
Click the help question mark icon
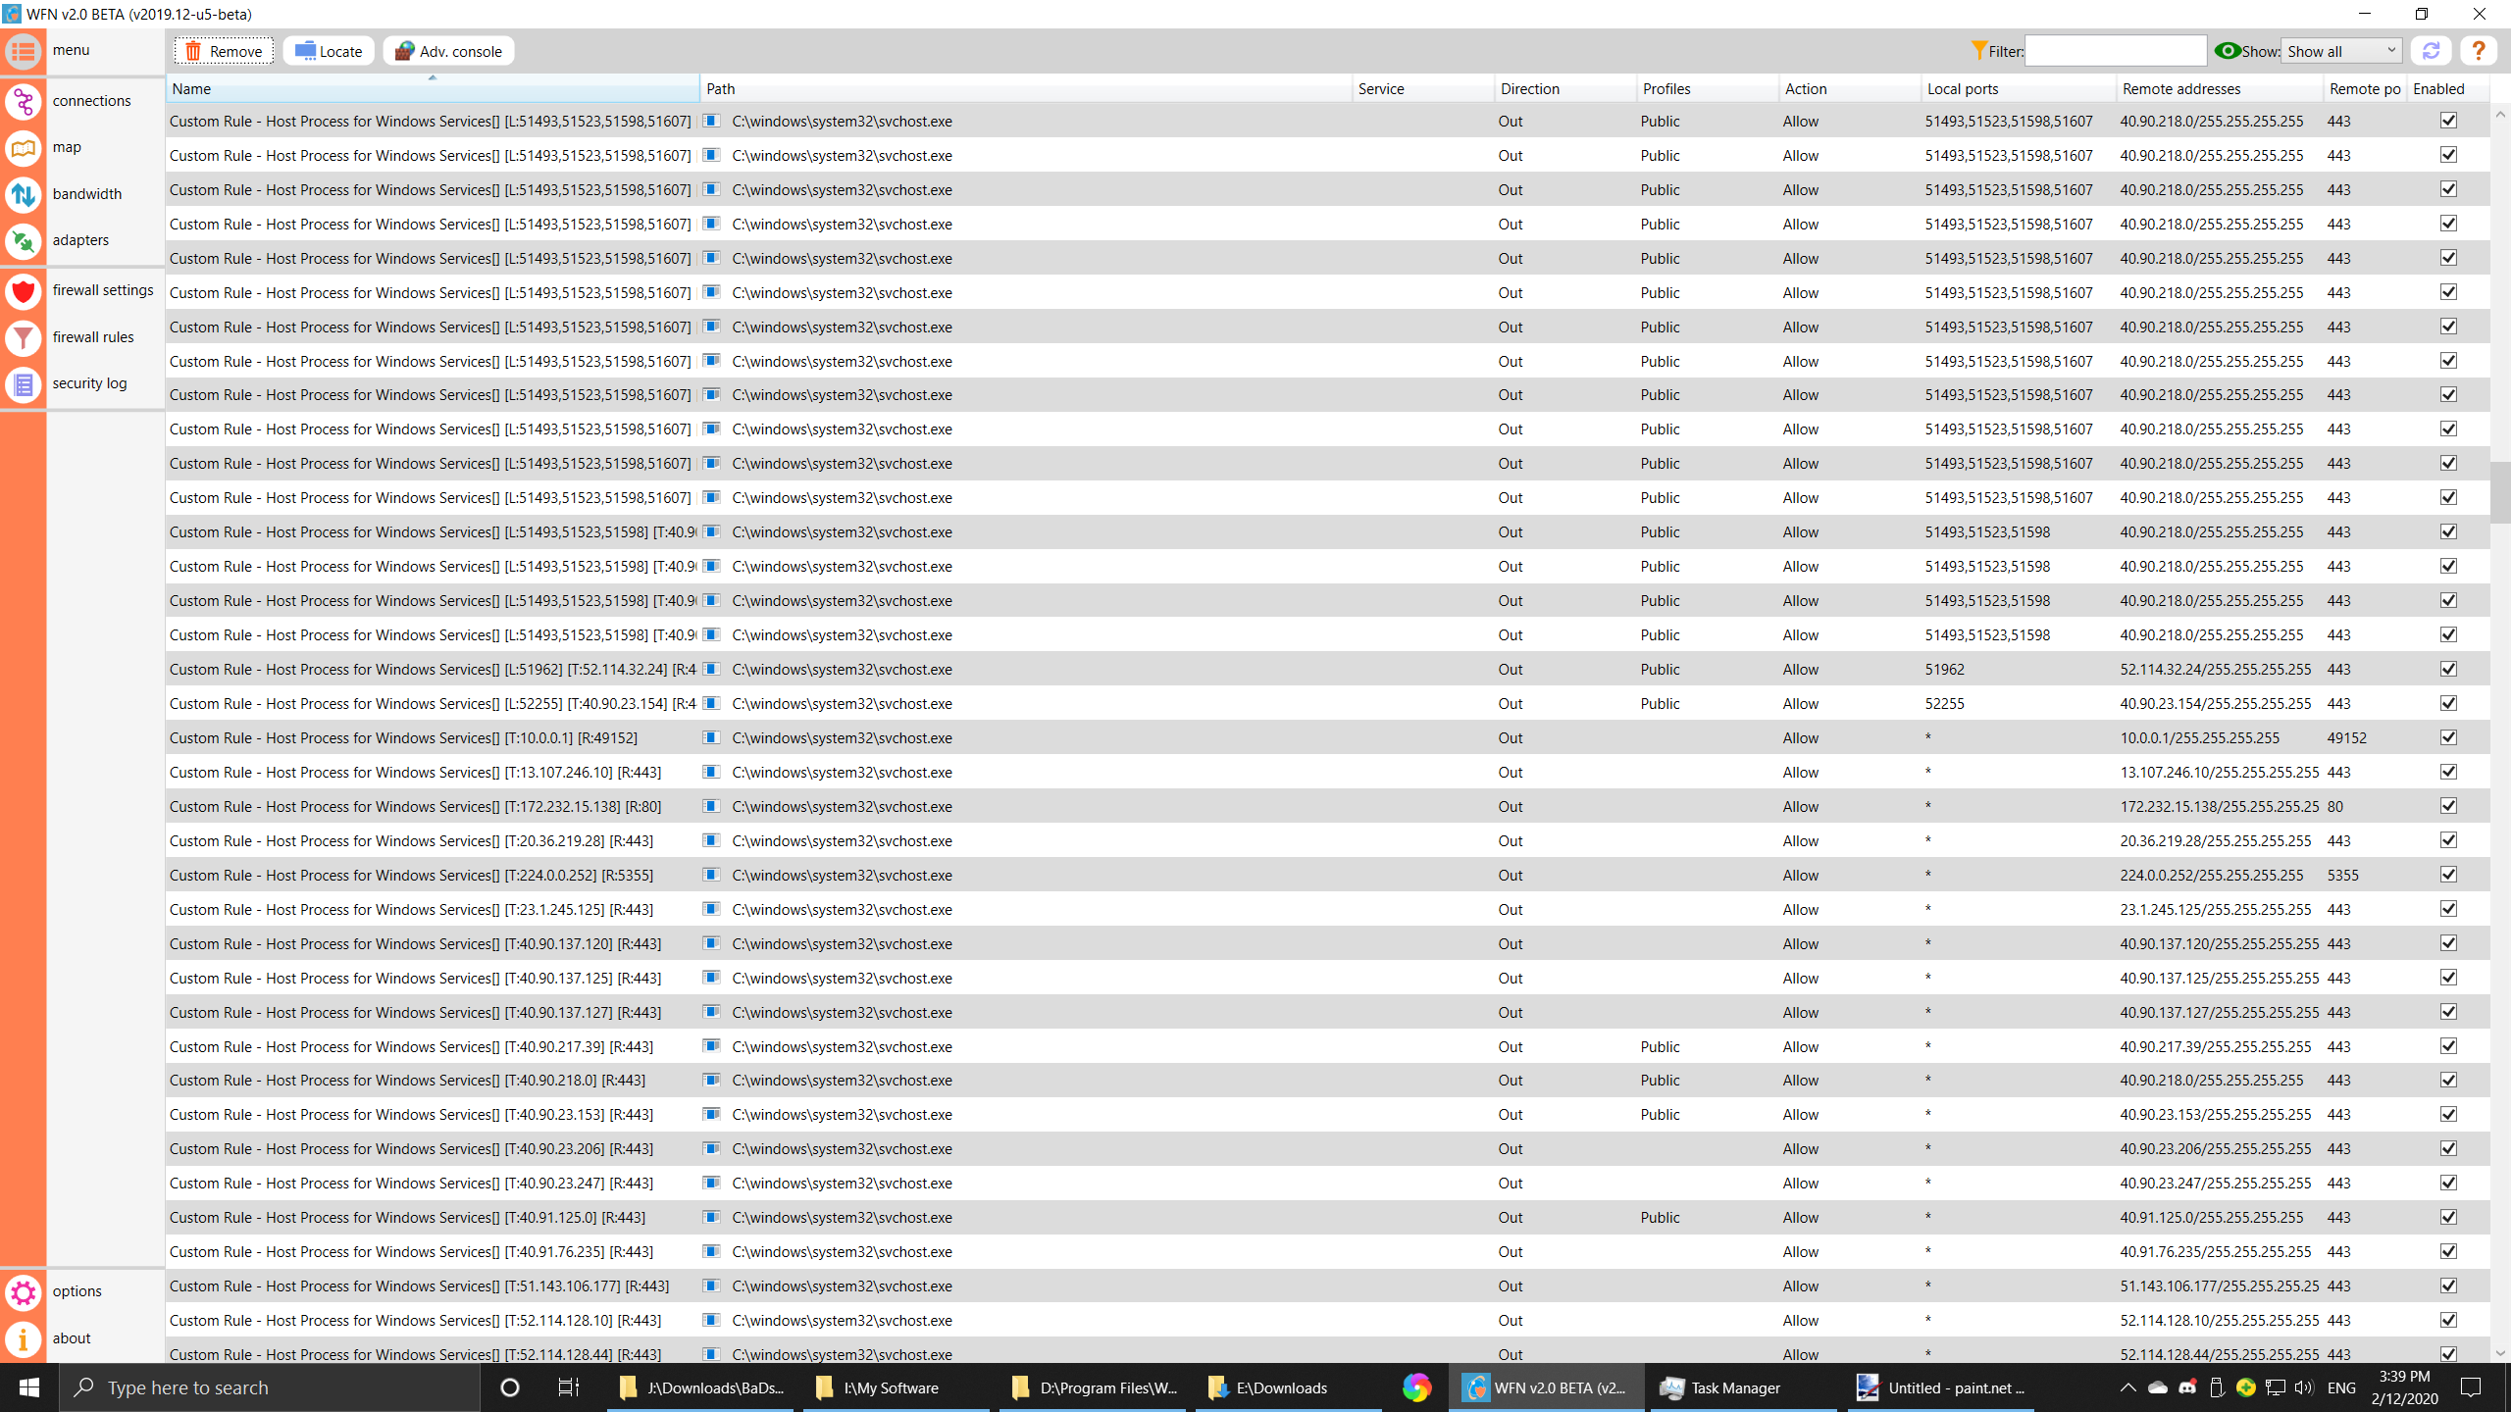[x=2479, y=51]
